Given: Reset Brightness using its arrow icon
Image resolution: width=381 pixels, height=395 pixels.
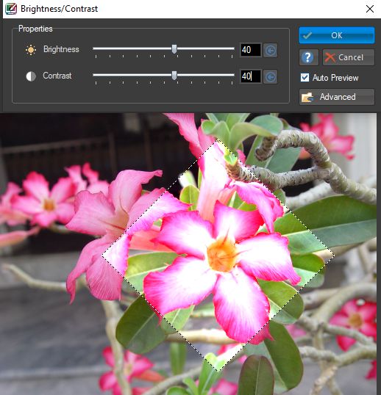Looking at the screenshot, I should pyautogui.click(x=270, y=50).
